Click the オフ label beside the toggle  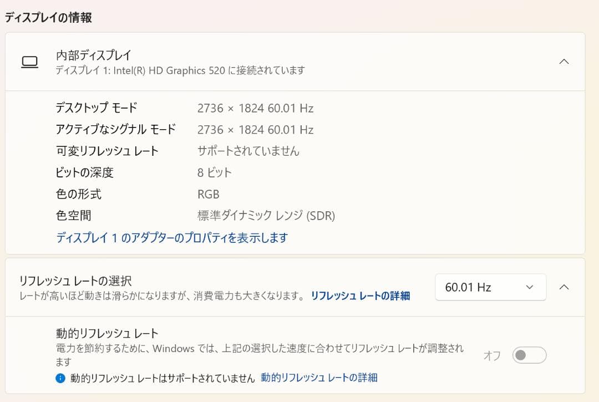pos(491,355)
